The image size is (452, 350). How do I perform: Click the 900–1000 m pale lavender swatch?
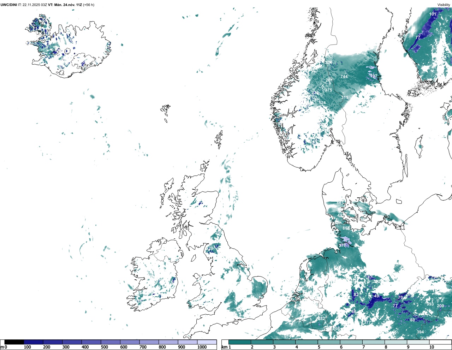[188, 342]
